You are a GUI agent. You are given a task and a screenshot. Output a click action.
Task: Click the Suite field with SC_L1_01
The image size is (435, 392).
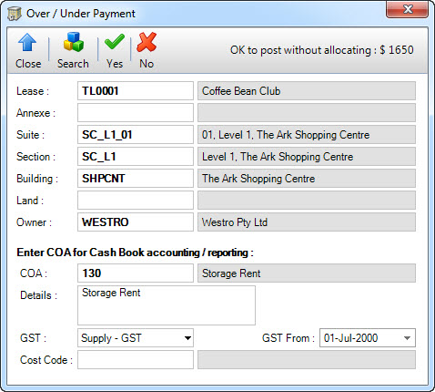point(136,135)
